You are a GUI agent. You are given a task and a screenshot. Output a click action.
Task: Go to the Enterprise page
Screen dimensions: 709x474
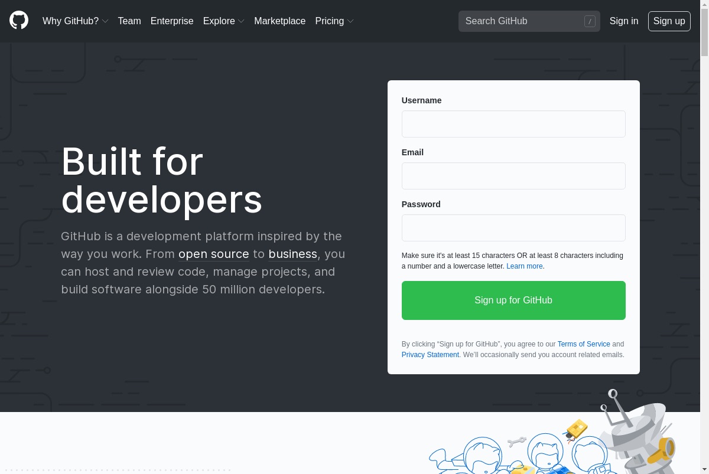(172, 21)
